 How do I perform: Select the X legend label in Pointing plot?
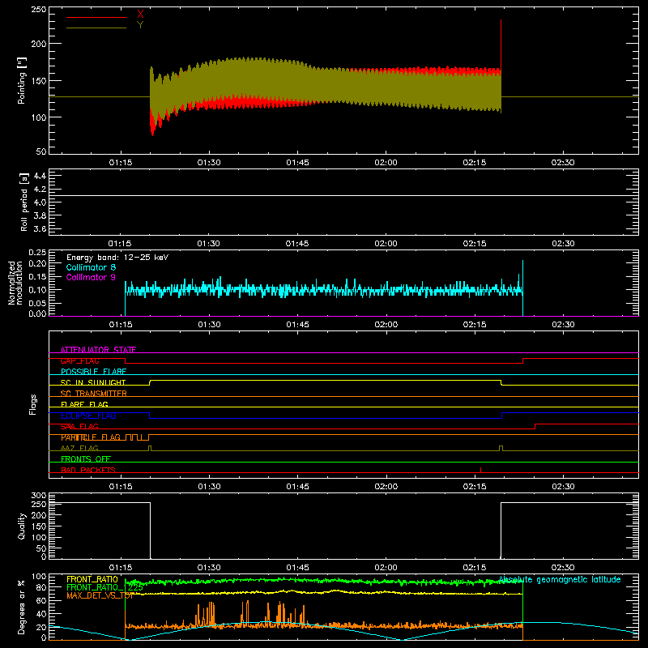pos(140,15)
